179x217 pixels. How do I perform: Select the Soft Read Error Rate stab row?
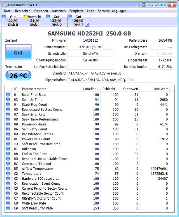coord(89,144)
